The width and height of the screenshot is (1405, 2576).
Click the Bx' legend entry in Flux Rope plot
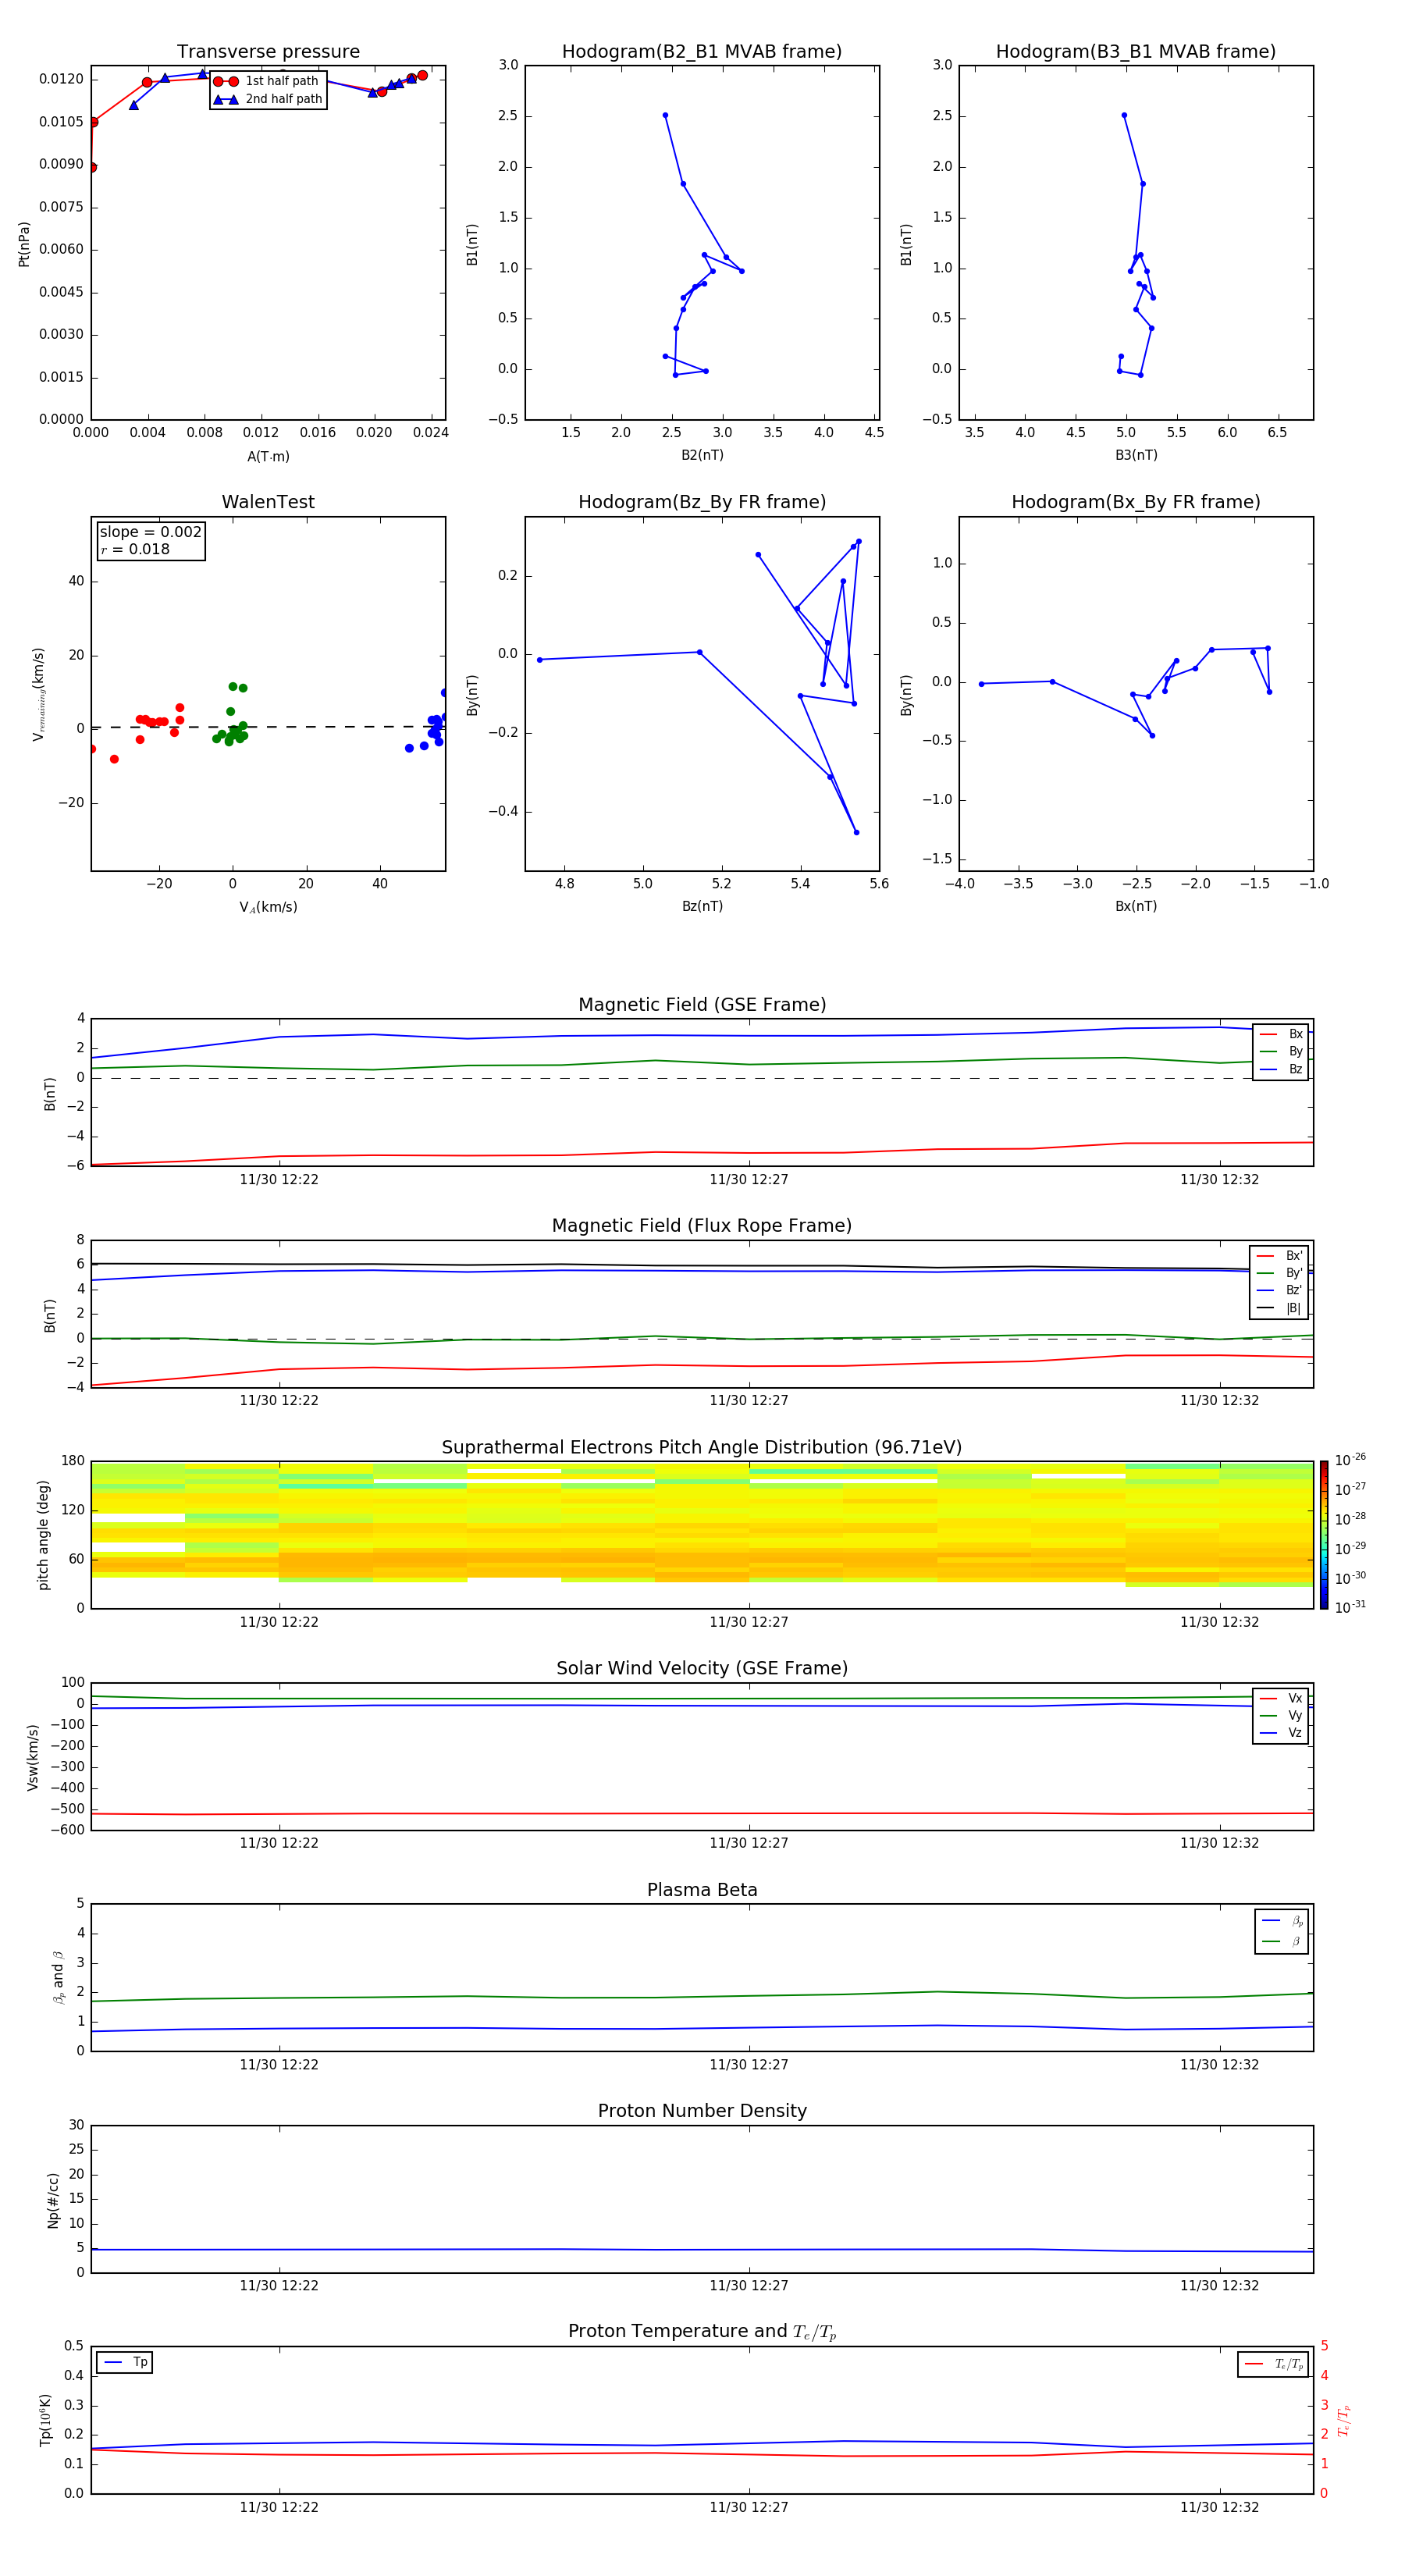pyautogui.click(x=1279, y=1256)
